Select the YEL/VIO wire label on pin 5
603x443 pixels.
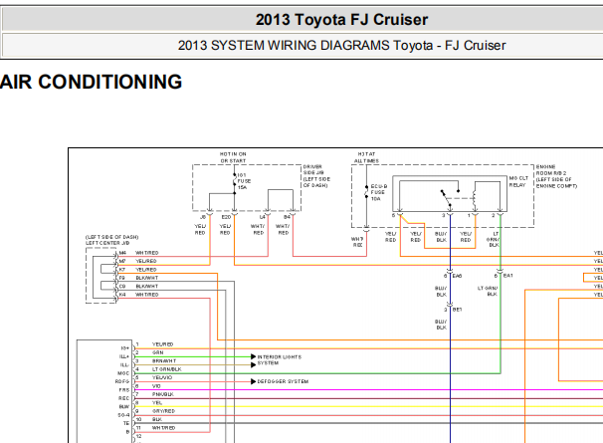pyautogui.click(x=162, y=377)
